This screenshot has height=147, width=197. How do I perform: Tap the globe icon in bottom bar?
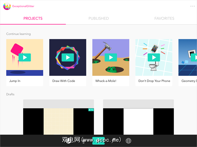pyautogui.click(x=128, y=141)
